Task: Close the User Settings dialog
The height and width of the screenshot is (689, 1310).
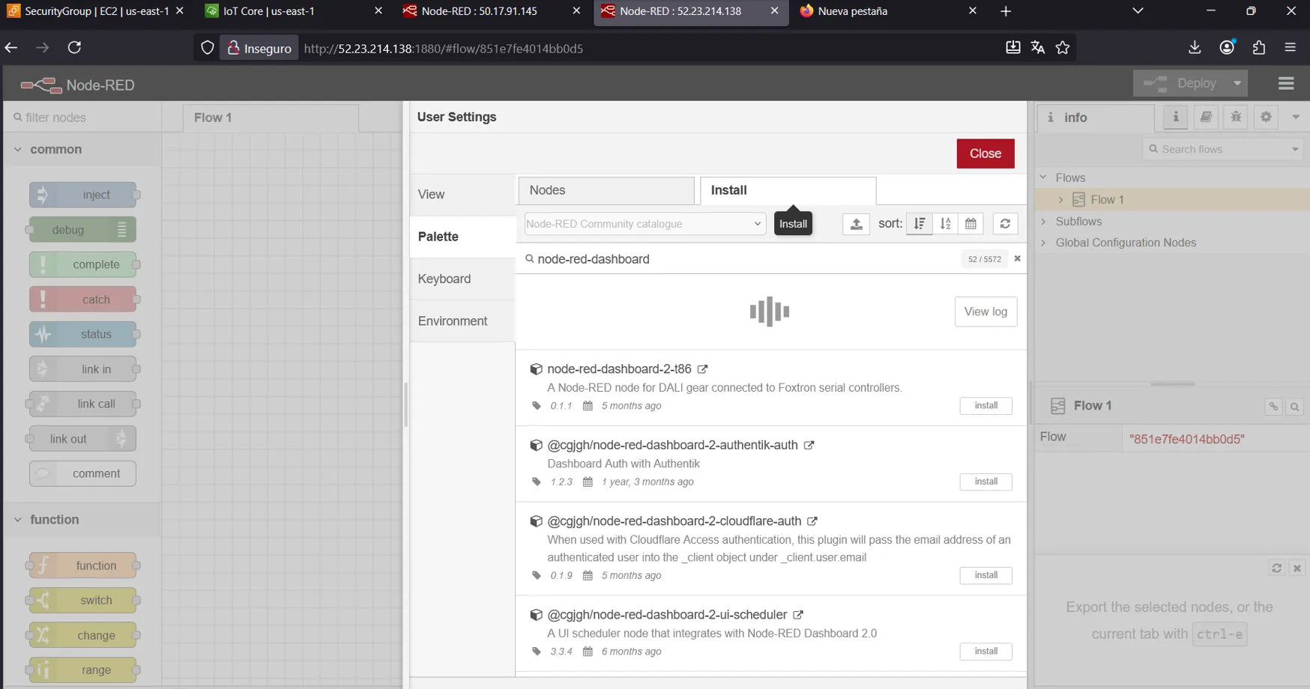Action: point(985,154)
